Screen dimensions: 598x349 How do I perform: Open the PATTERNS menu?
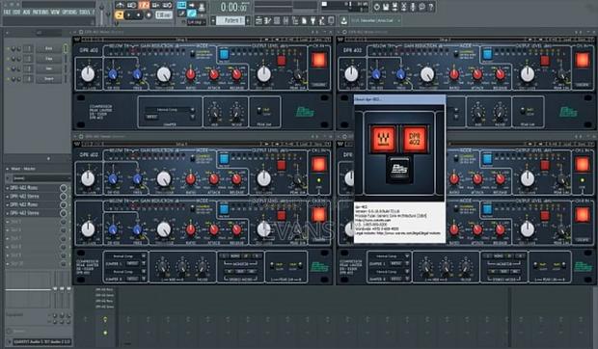tap(41, 13)
